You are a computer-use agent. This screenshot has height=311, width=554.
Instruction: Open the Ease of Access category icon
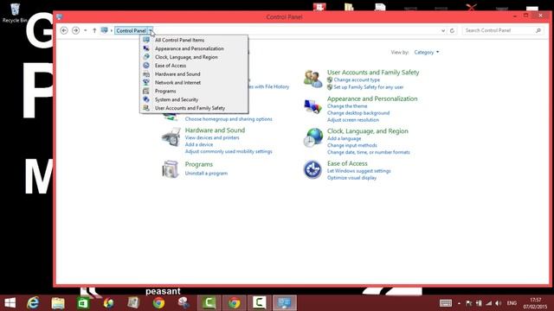(312, 169)
